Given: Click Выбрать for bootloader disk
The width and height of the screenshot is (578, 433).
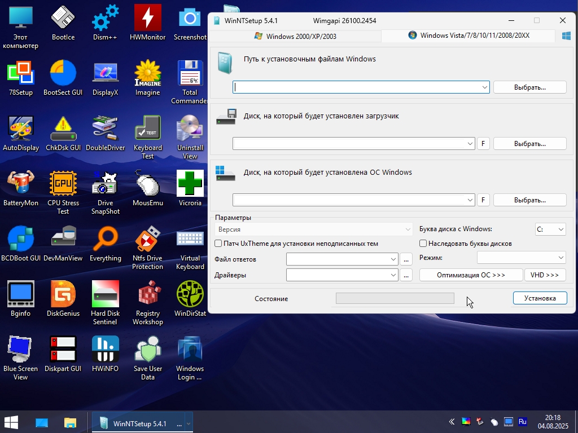Looking at the screenshot, I should tap(529, 144).
